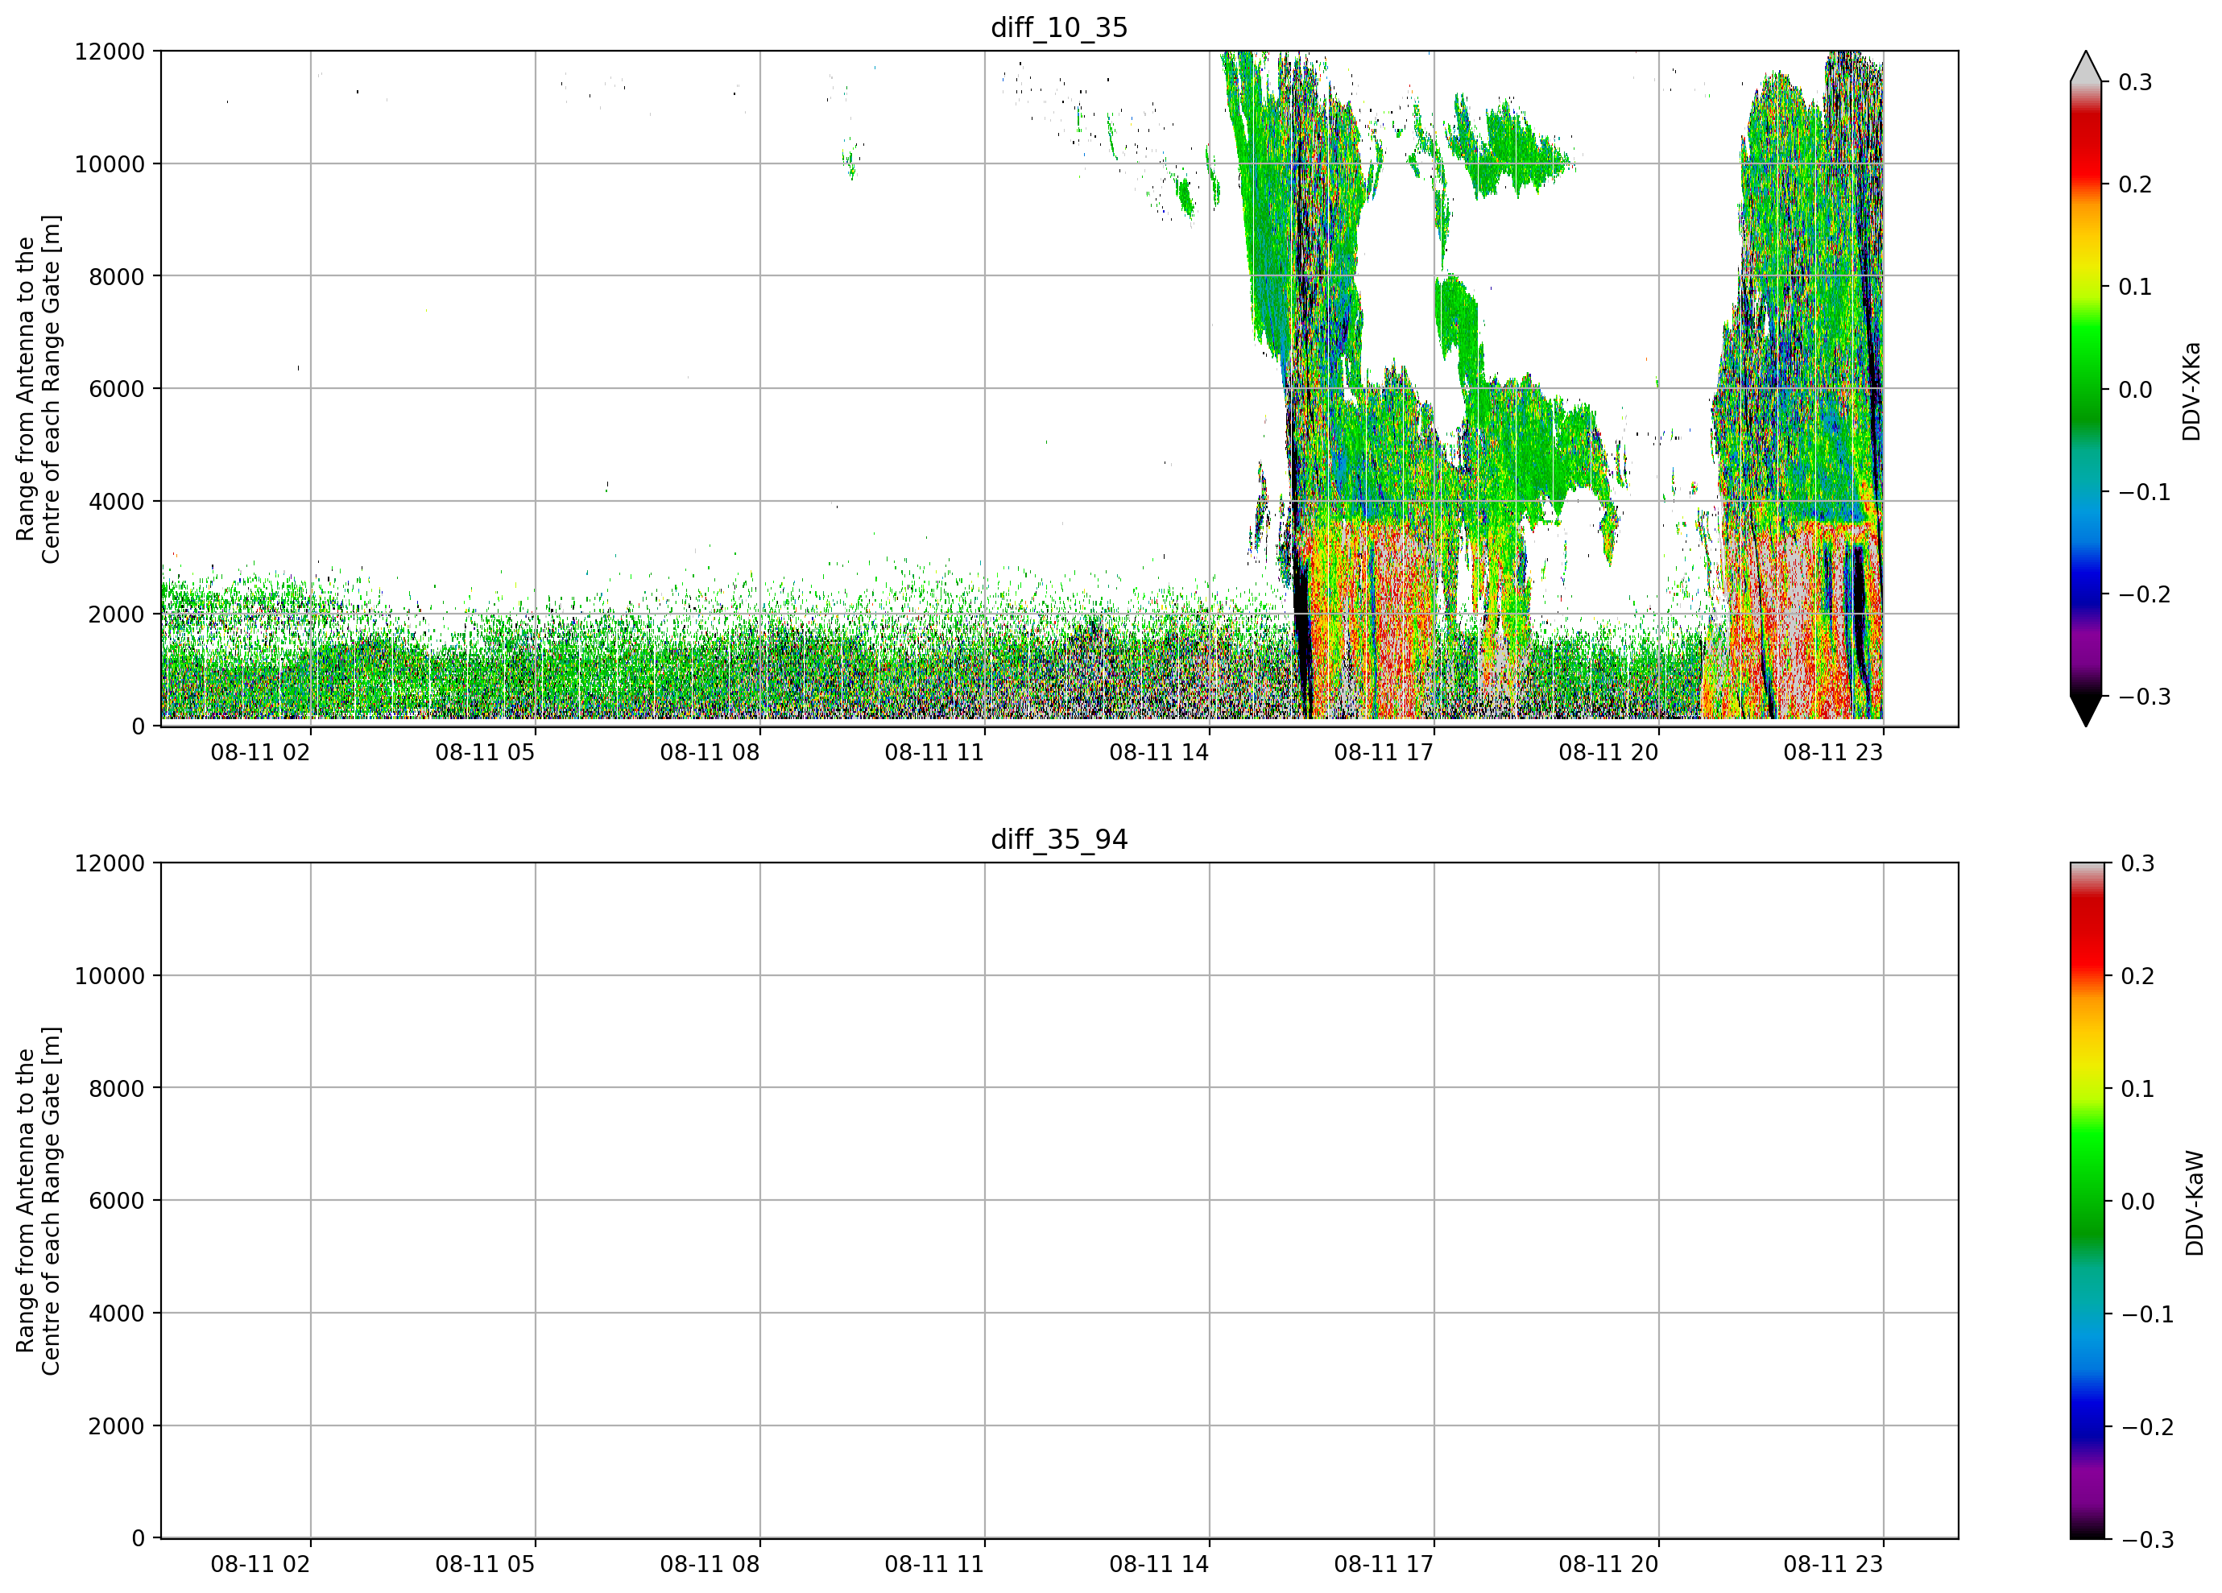
Task: Select the DDV-XKa colorbar label
Action: [x=2191, y=391]
